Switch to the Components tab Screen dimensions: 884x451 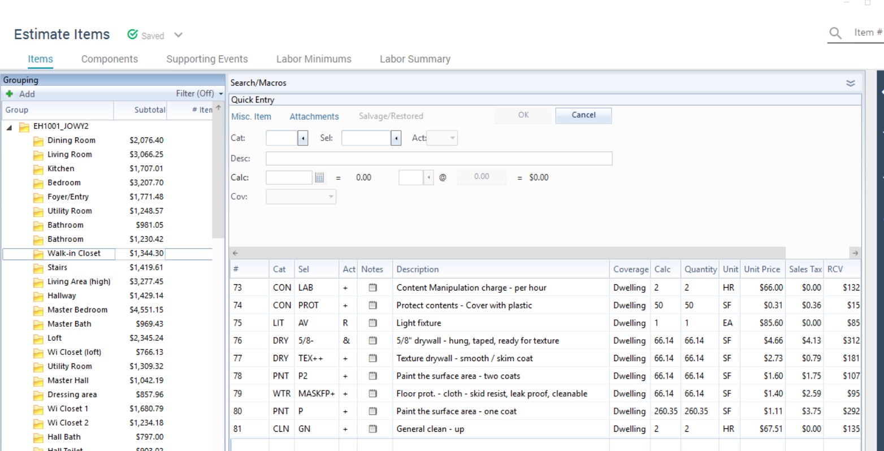click(110, 59)
